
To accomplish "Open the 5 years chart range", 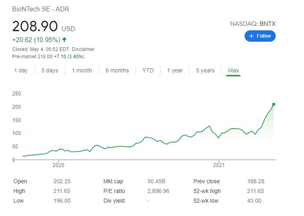I will [x=205, y=70].
